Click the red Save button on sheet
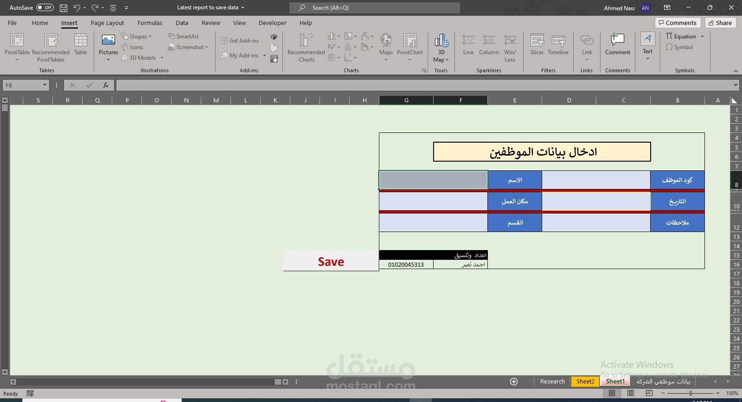 pos(331,261)
